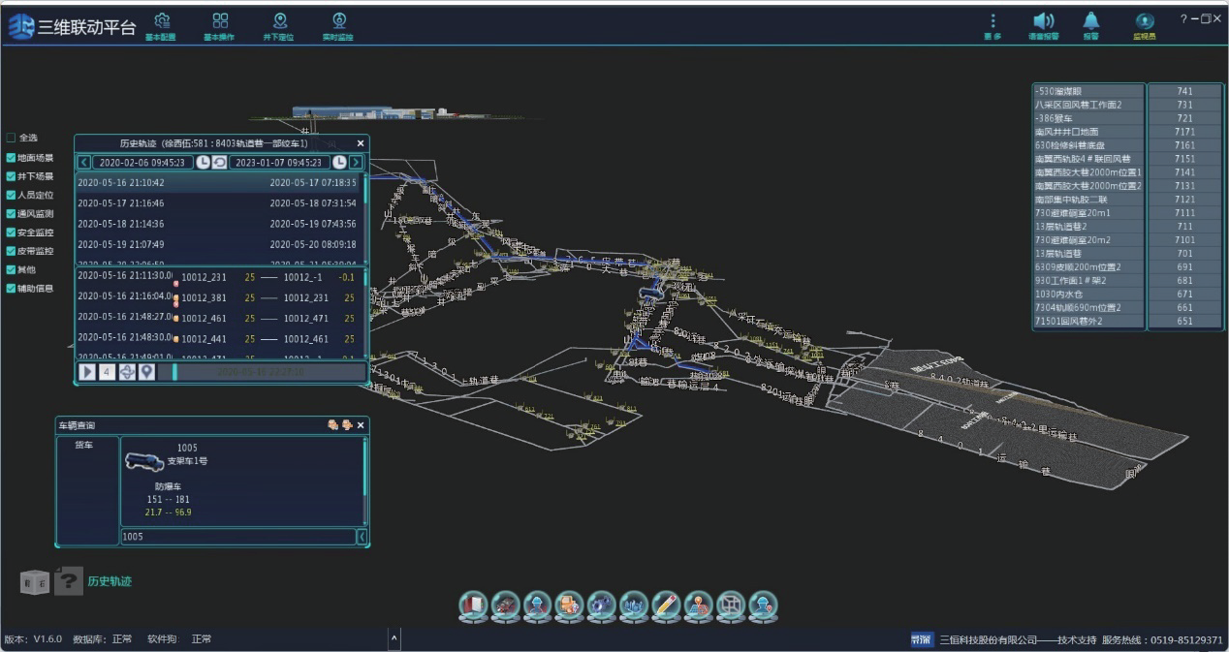Viewport: 1229px width, 652px height.
Task: Expand the 更多 three-dot menu
Action: coord(992,23)
